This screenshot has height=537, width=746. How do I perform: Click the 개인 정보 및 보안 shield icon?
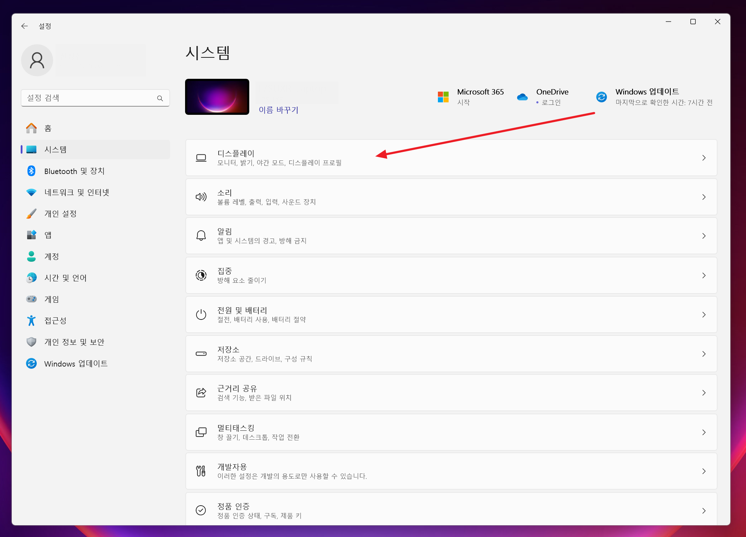coord(31,342)
